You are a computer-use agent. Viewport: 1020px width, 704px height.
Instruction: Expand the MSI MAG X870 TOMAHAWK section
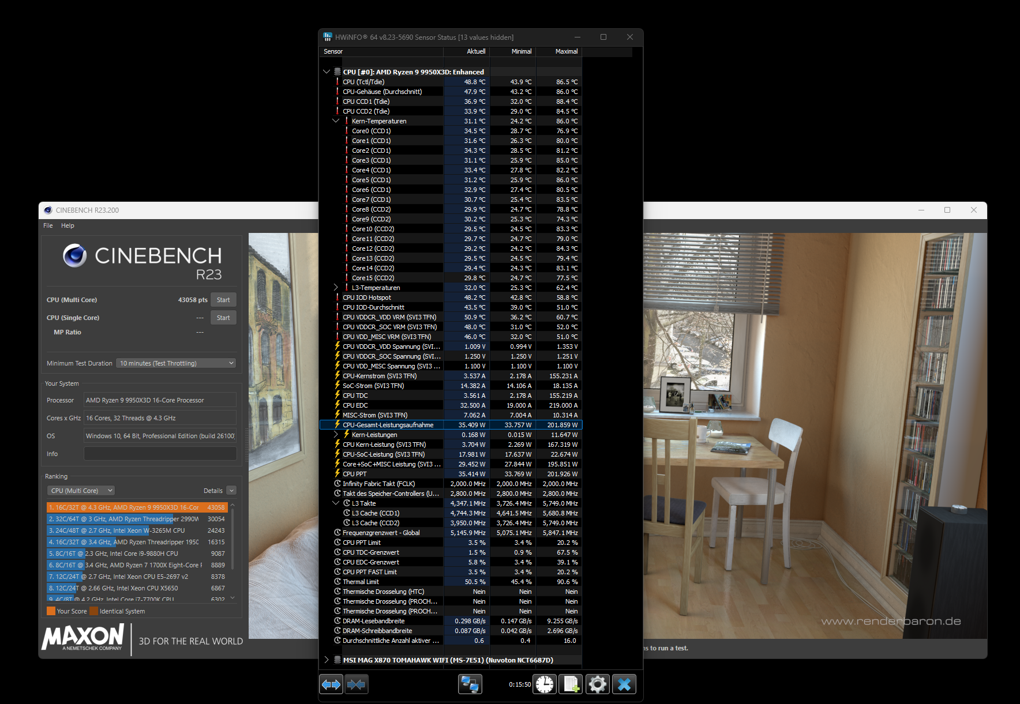[327, 660]
